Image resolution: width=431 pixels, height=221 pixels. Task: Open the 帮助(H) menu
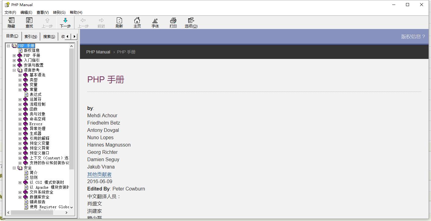[76, 13]
